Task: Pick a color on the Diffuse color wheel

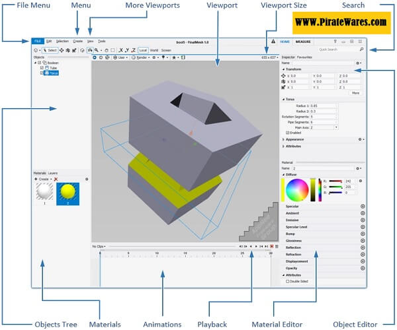Action: point(296,189)
